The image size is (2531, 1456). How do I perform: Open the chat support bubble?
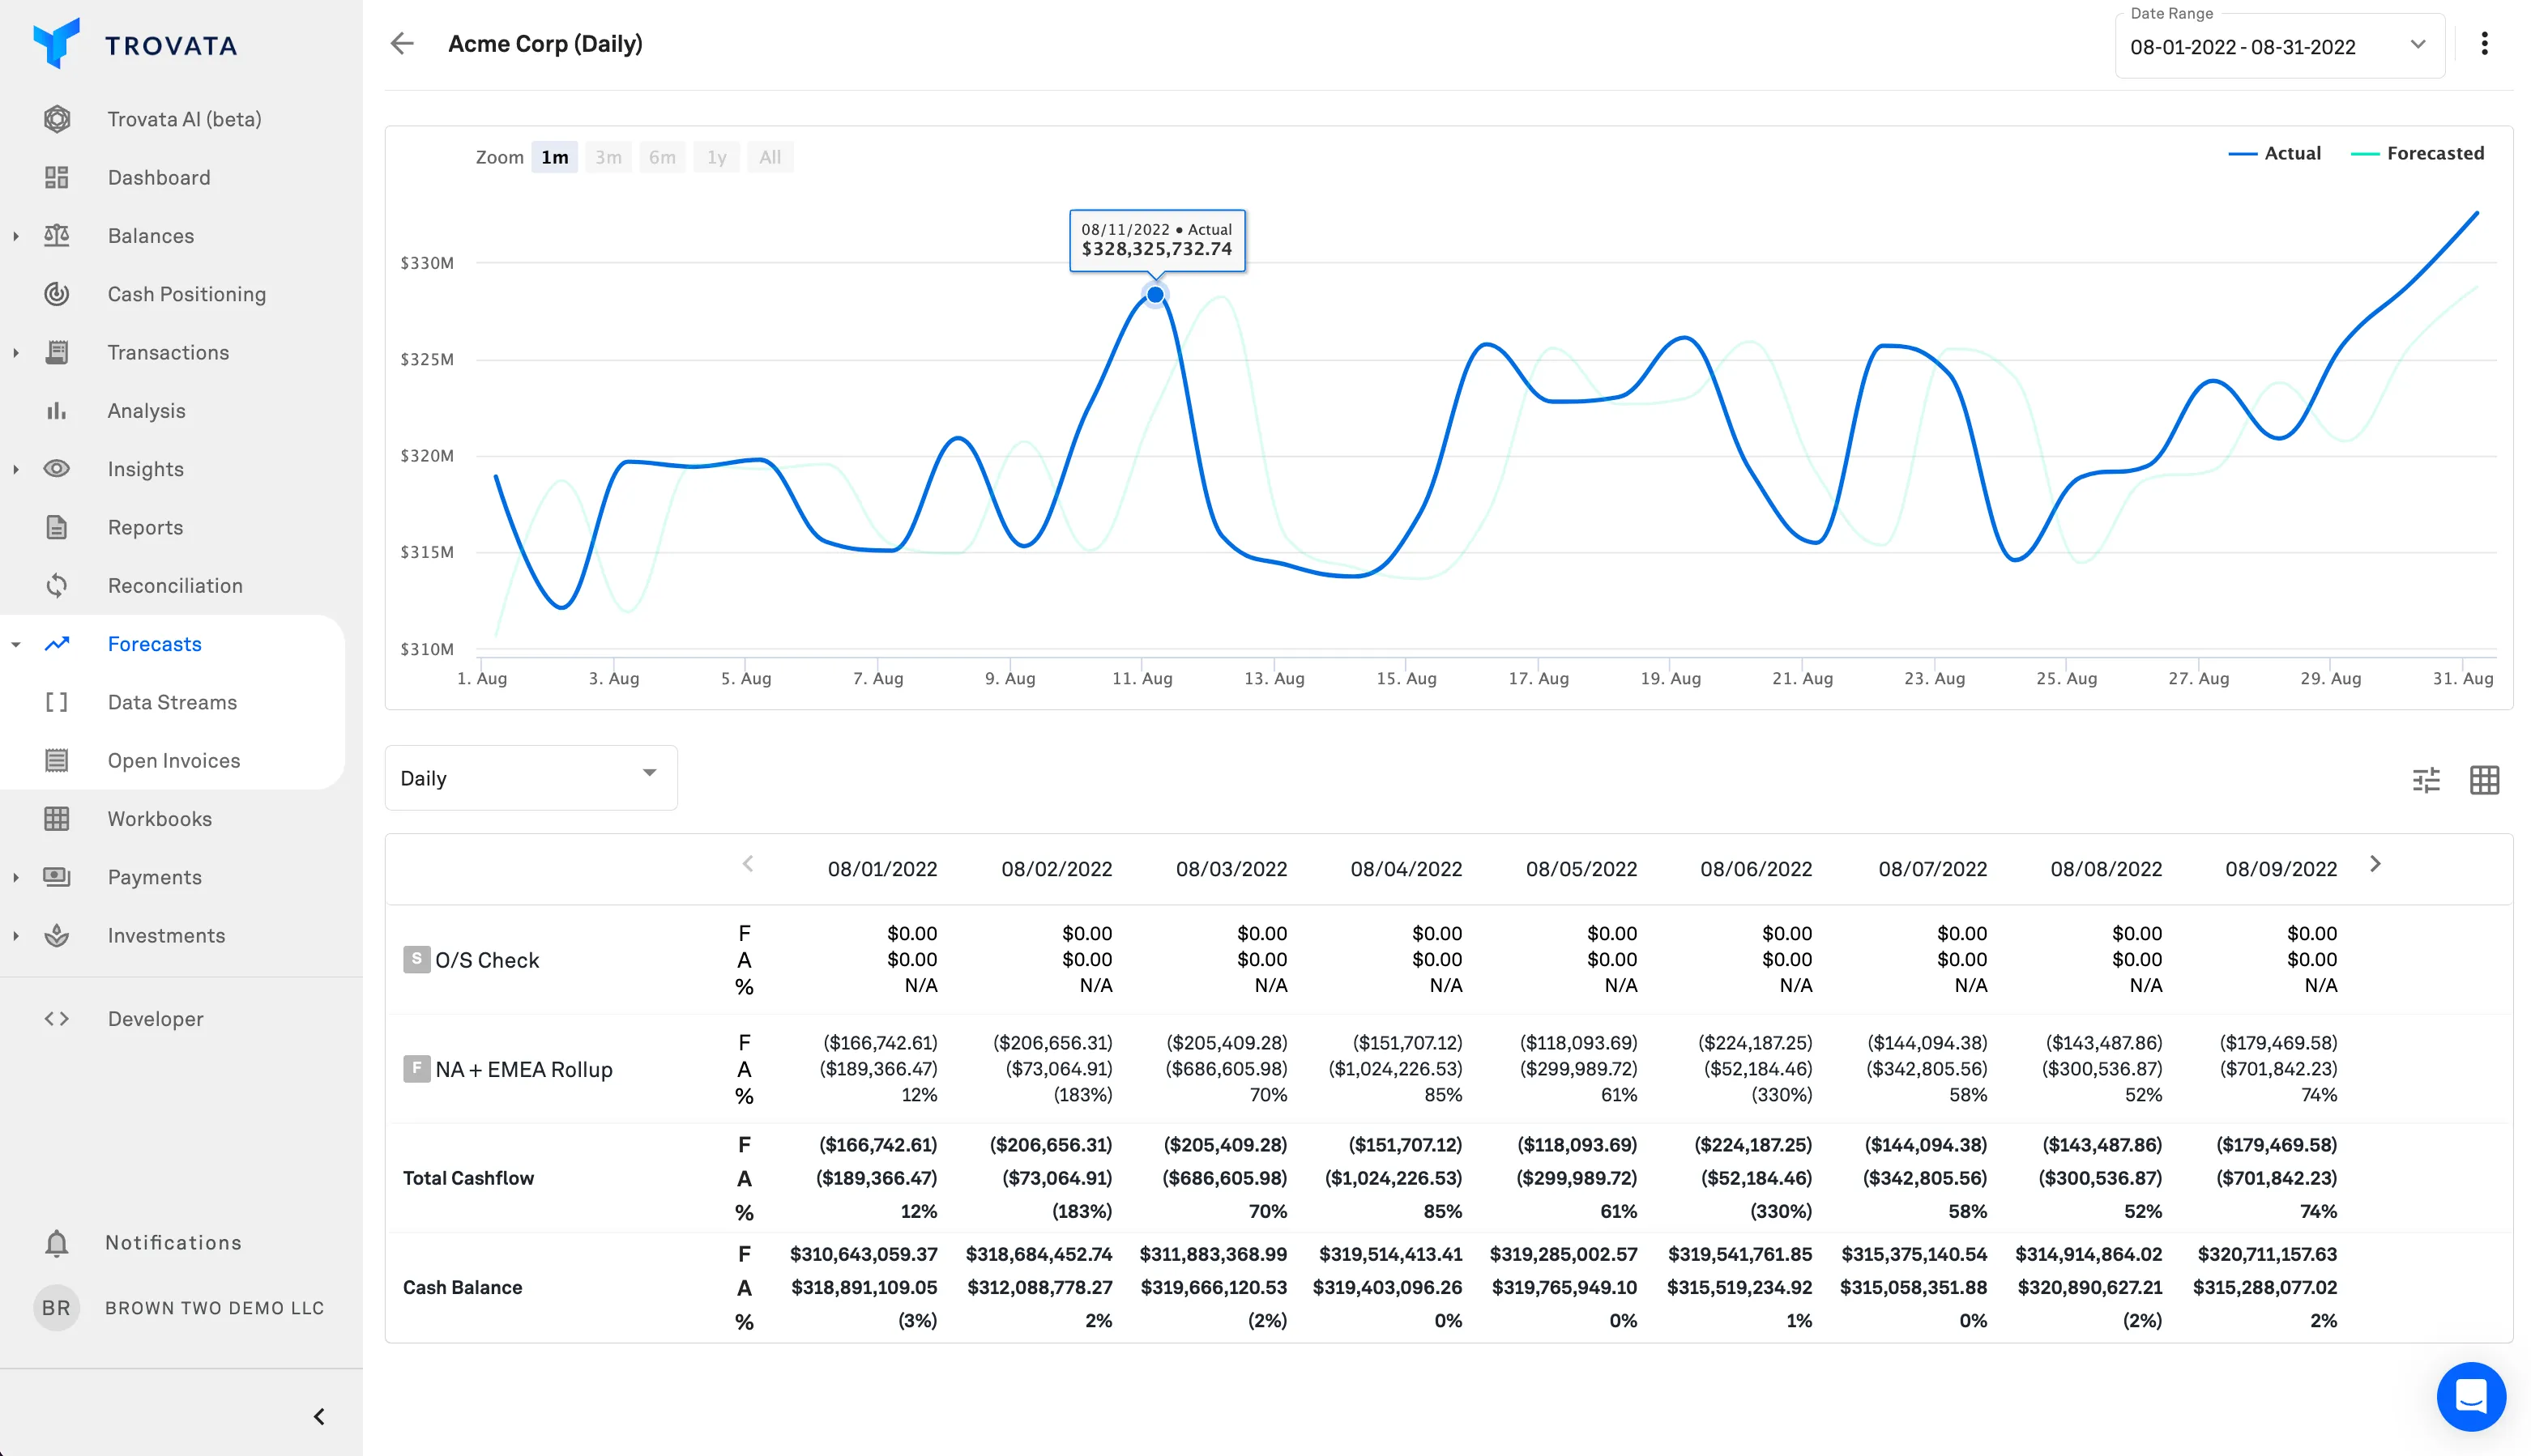tap(2470, 1396)
